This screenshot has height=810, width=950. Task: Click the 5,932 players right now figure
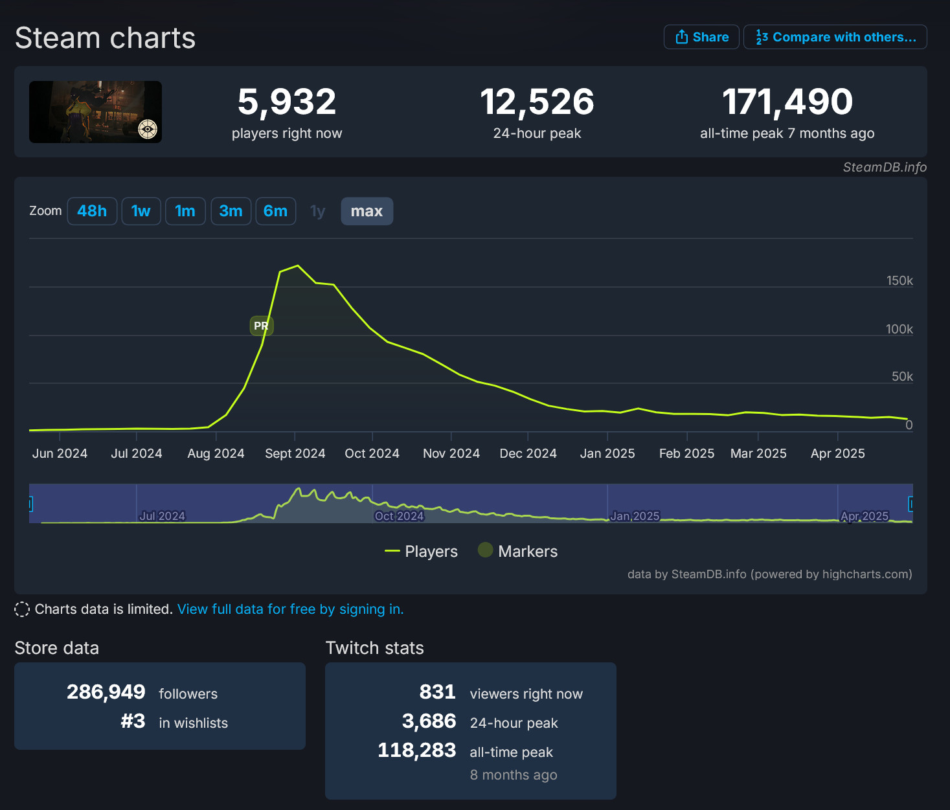pyautogui.click(x=287, y=102)
